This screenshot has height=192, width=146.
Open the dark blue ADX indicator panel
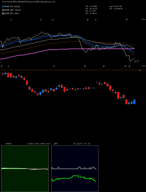tap(75, 169)
